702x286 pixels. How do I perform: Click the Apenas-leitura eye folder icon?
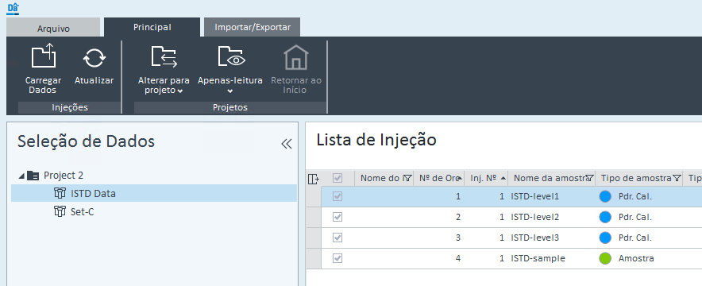pyautogui.click(x=231, y=57)
